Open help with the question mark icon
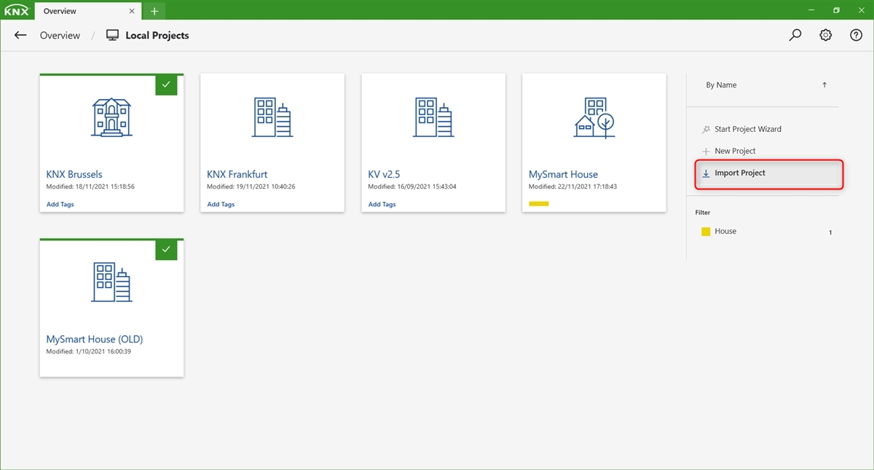Screen dimensions: 874x470 pos(856,35)
